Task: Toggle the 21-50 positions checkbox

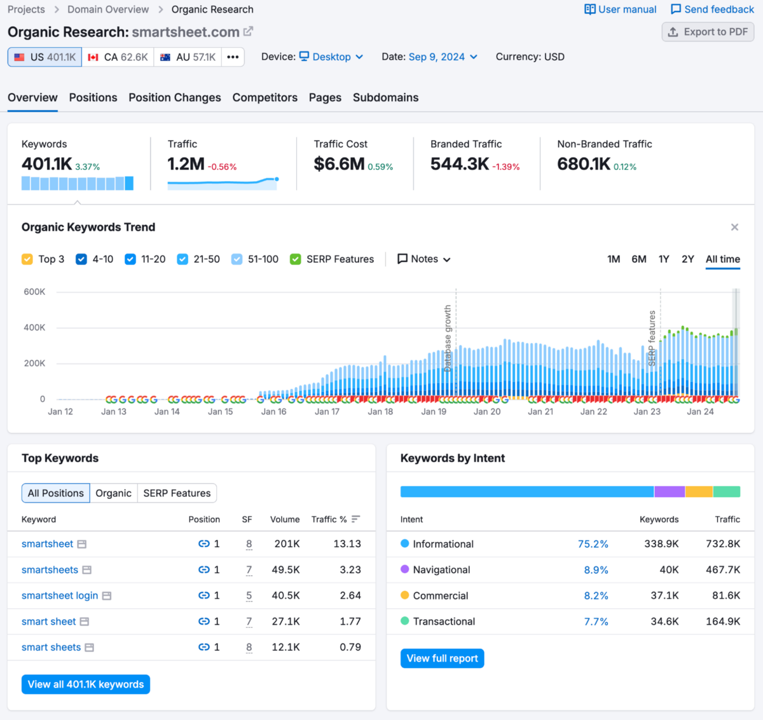Action: pos(182,259)
